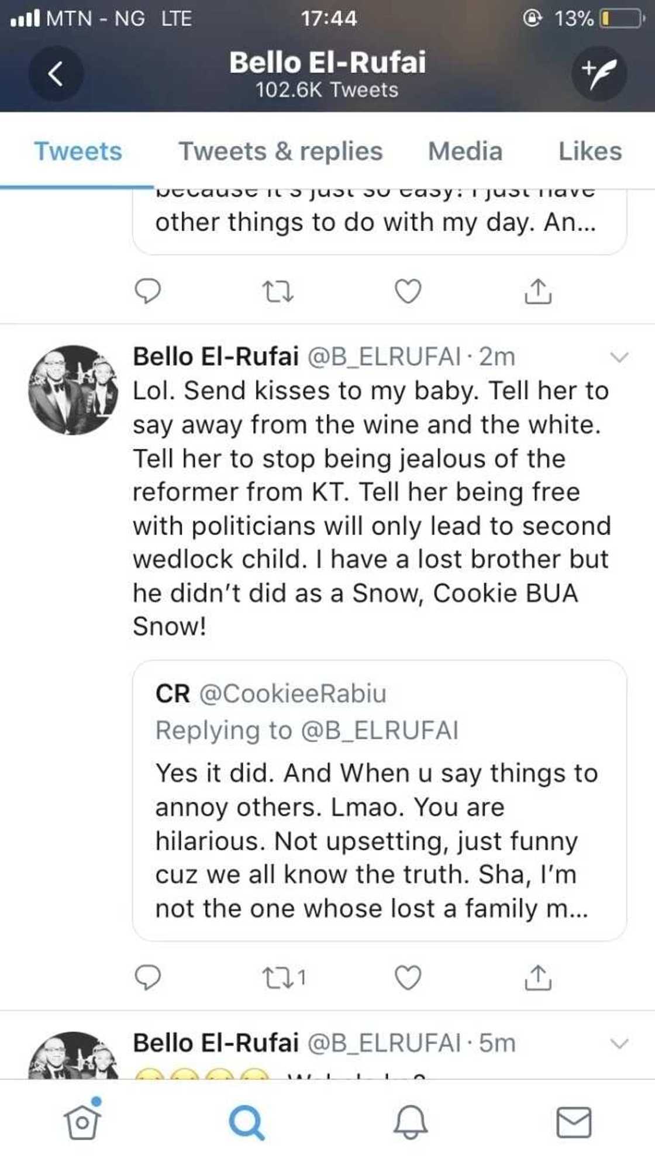Switch to the Likes tab
Screen dimensions: 655x1165
click(x=589, y=151)
